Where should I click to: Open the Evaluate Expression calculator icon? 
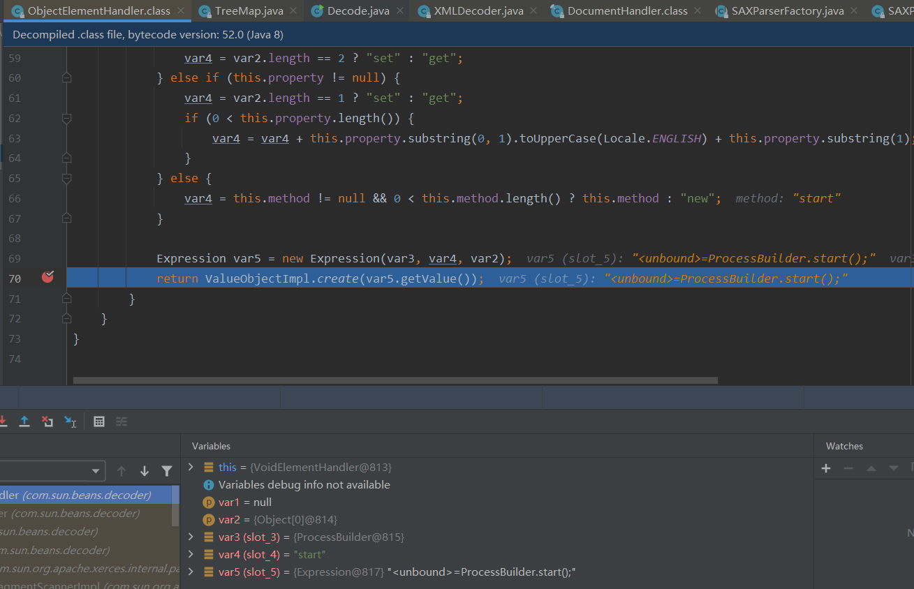point(99,421)
